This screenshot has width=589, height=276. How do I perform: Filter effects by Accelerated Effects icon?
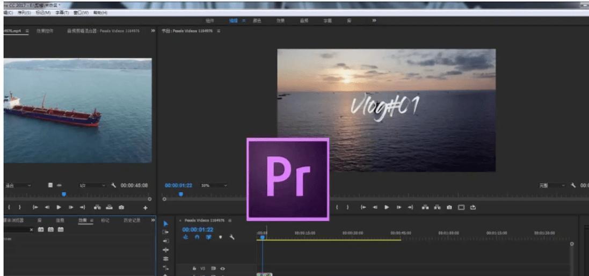(41, 229)
